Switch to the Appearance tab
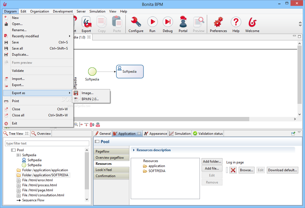305x208 pixels. click(x=155, y=133)
